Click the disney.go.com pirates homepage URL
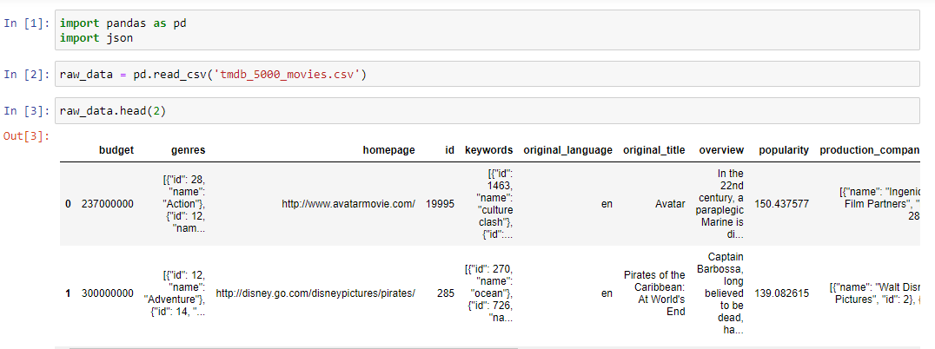 (315, 293)
